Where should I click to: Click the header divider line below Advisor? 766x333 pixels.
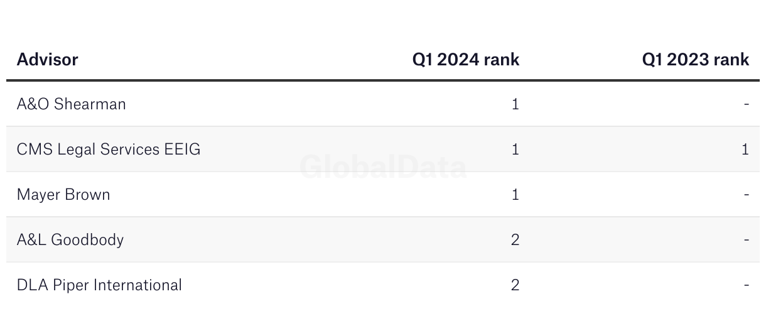[x=383, y=80]
